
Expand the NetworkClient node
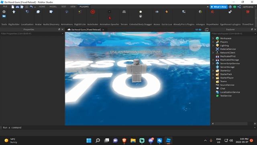tap(213, 53)
